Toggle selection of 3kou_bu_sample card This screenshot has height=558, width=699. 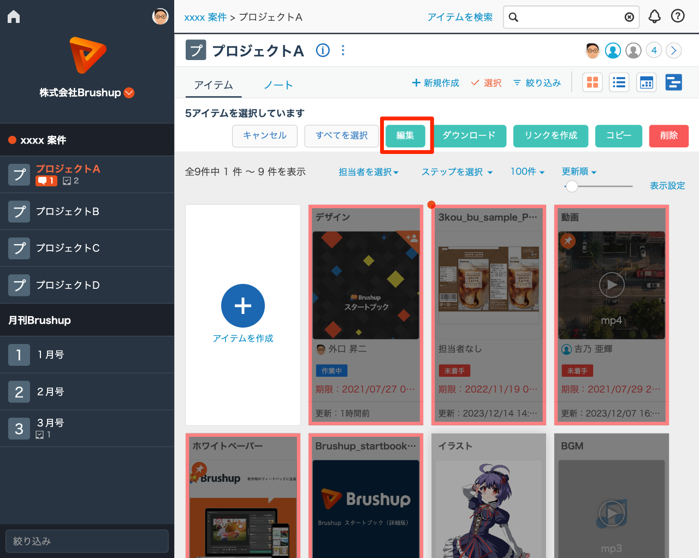point(489,315)
